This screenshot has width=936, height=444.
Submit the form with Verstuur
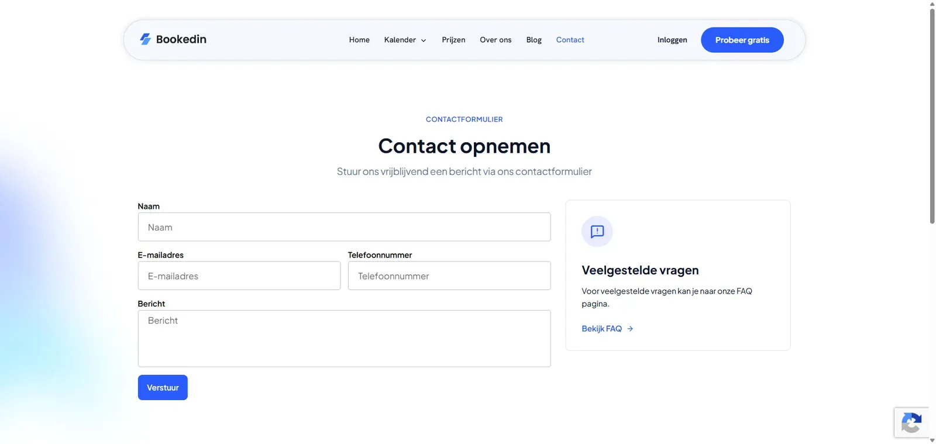coord(163,387)
